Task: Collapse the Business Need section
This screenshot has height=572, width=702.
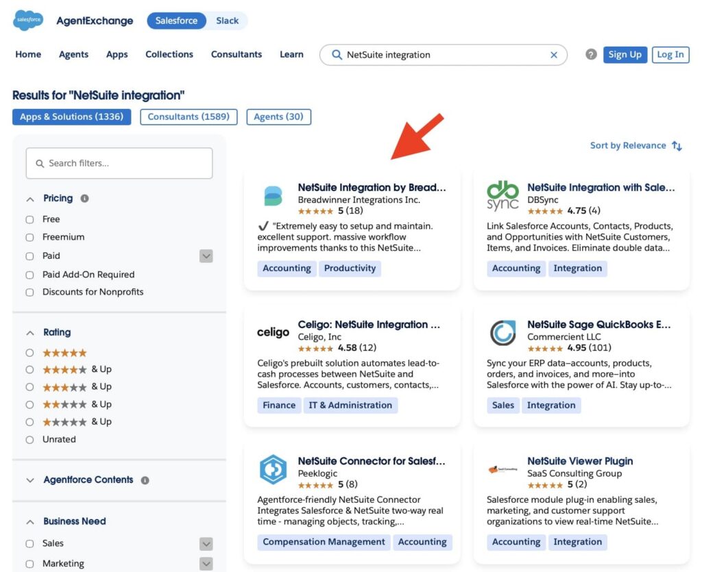Action: click(x=30, y=522)
